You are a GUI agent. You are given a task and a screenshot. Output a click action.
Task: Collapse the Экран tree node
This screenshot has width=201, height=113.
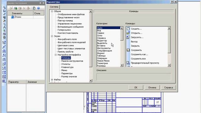coord(52,36)
